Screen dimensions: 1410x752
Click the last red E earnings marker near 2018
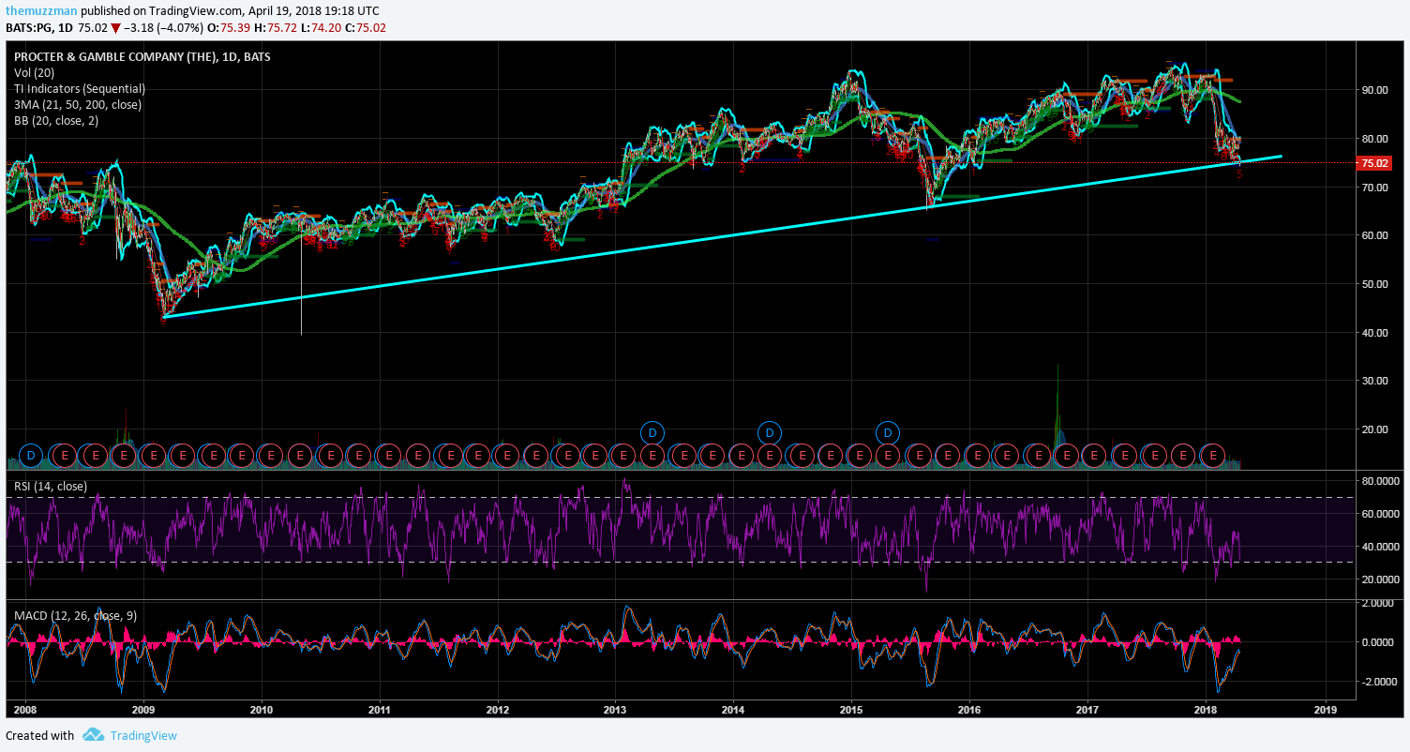1213,456
